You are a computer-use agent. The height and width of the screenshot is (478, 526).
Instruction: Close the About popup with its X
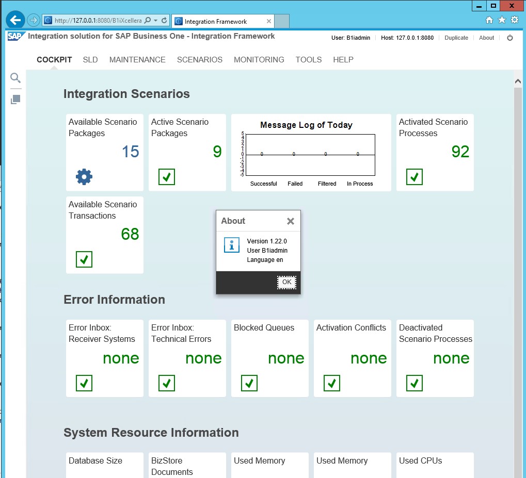(x=291, y=221)
